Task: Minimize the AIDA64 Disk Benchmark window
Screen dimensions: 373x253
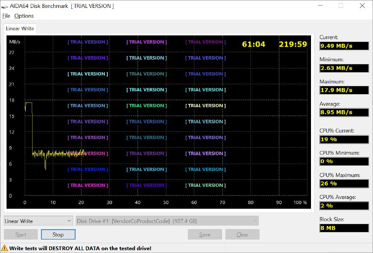Action: click(320, 6)
